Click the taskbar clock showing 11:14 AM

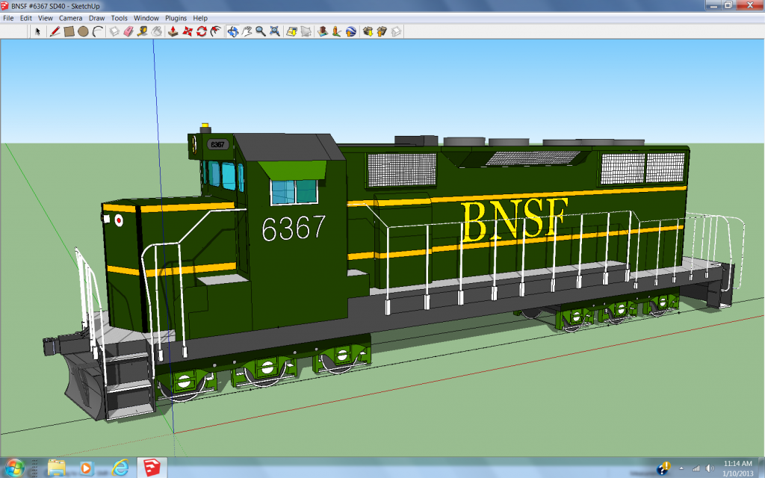[737, 468]
